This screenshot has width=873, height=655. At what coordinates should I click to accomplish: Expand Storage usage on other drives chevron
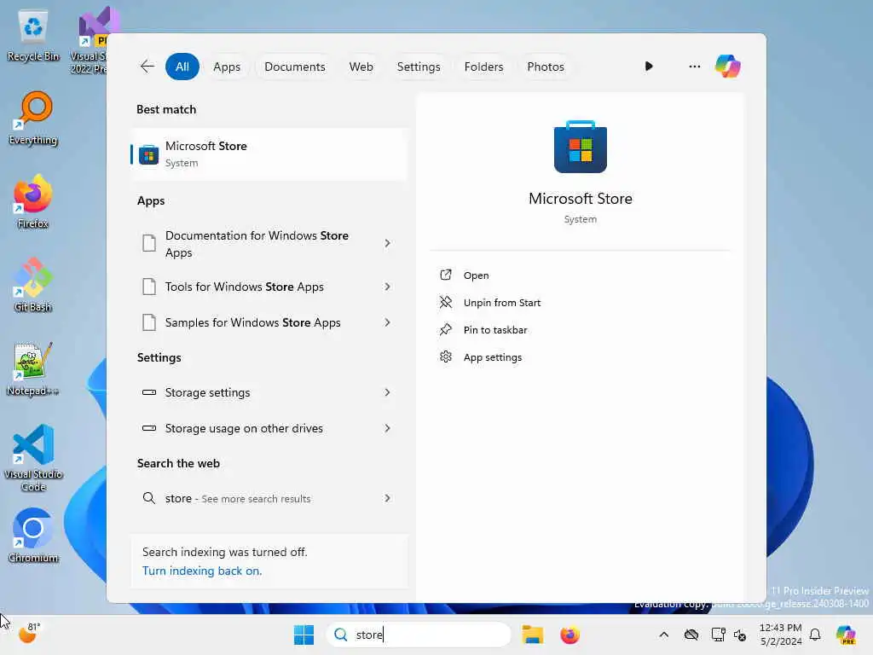click(388, 428)
